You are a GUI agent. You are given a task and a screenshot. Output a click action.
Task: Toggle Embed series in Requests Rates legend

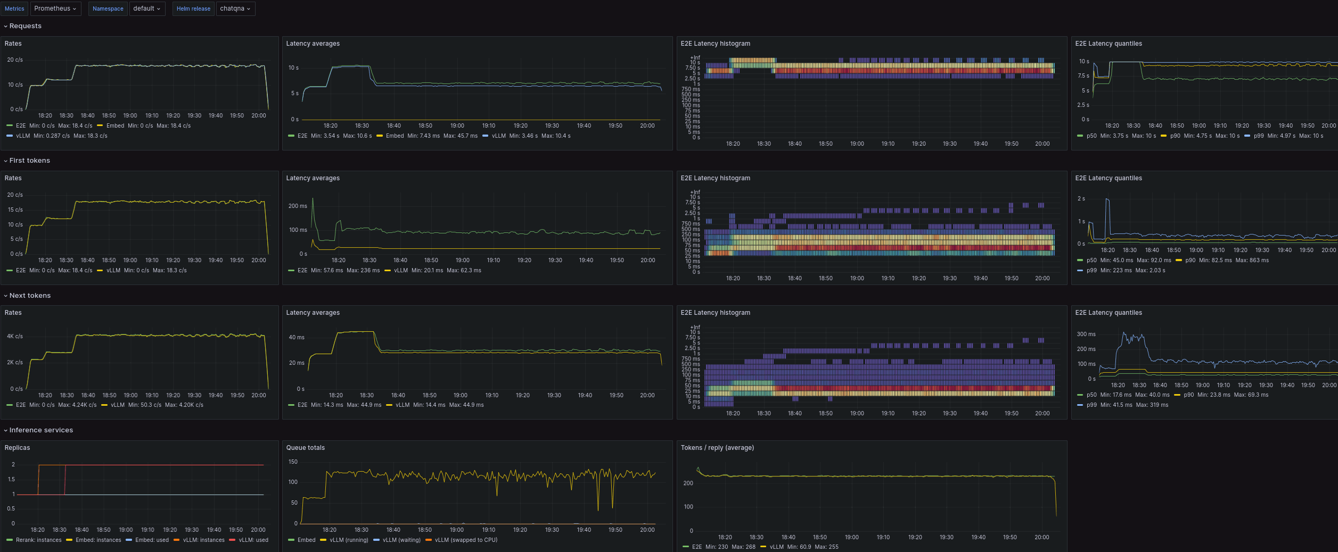(115, 126)
